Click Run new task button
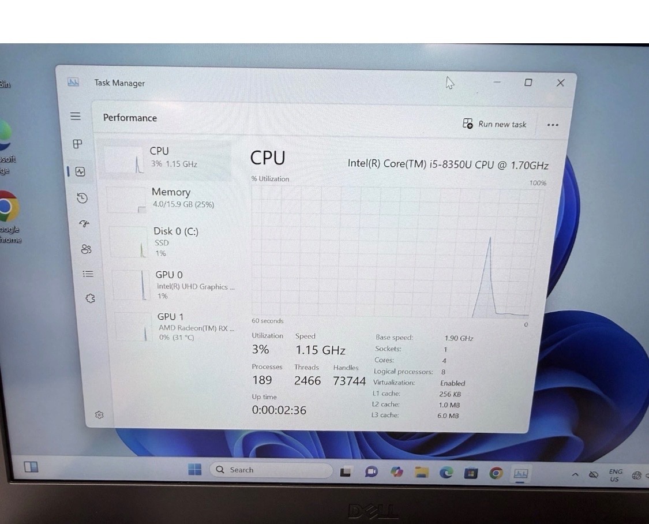Screen dimensions: 649x524 494,123
